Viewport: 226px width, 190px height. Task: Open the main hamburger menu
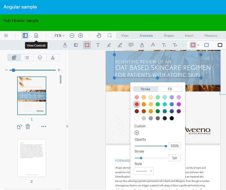tap(6, 35)
